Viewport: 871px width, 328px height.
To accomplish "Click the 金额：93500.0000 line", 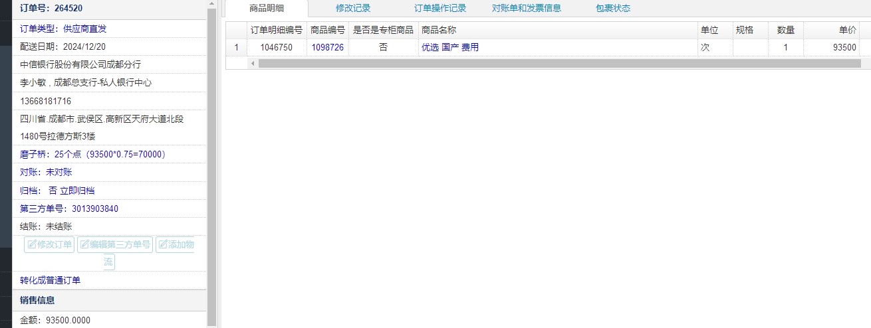I will click(x=55, y=320).
